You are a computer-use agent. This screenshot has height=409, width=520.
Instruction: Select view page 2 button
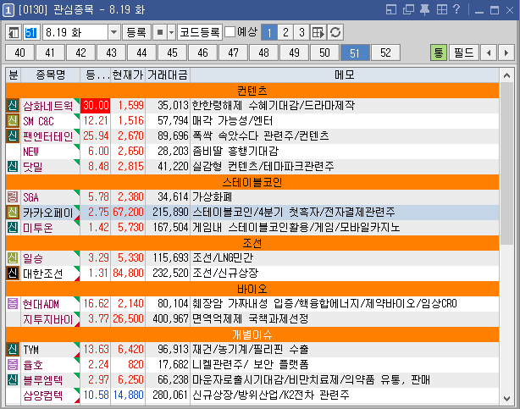pyautogui.click(x=285, y=32)
